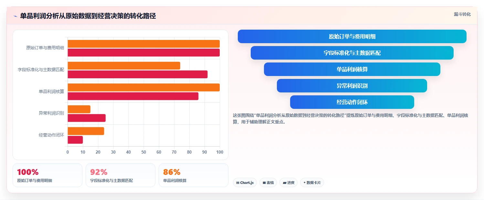Click the 86% 单品利润核算 stat card

click(x=194, y=175)
